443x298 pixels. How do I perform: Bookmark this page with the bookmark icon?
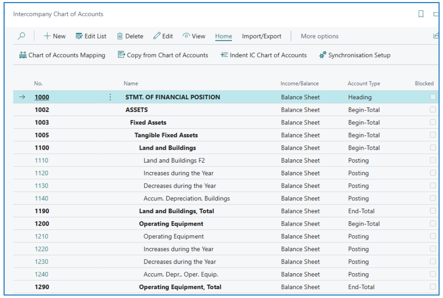[x=421, y=14]
